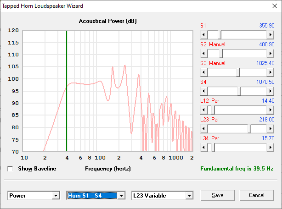Screen dimensions: 282x209
Task: Open the Power chart type dropdown
Action: pyautogui.click(x=56, y=196)
